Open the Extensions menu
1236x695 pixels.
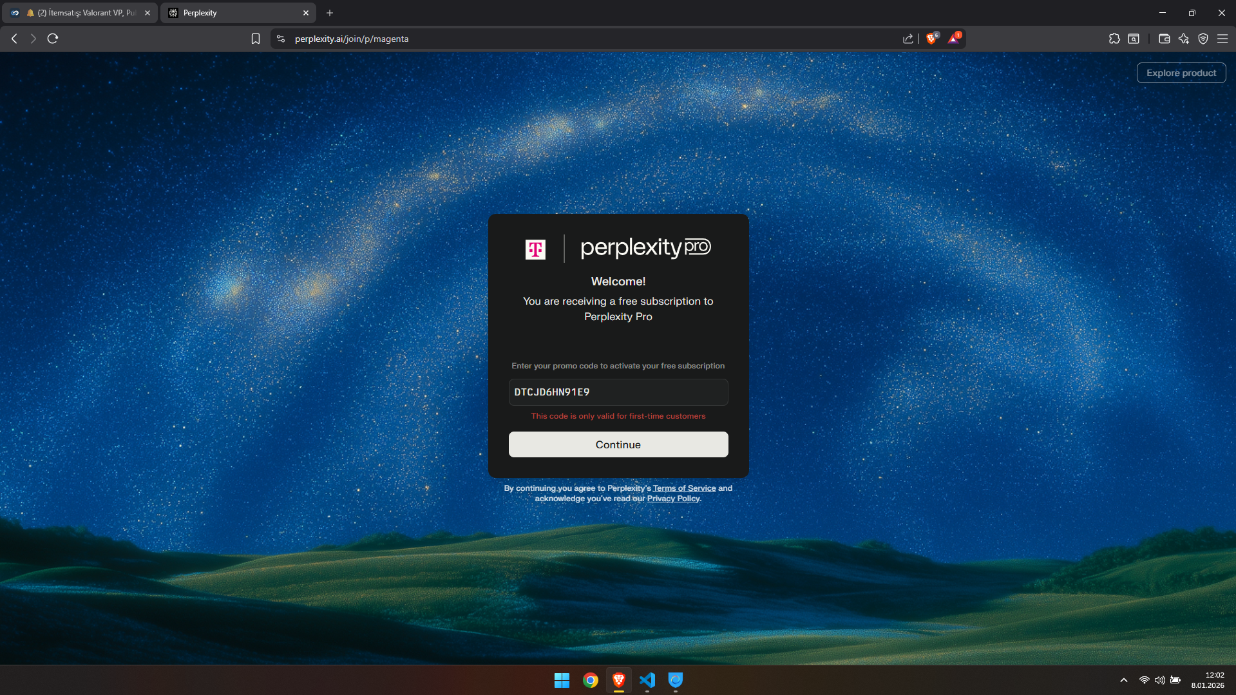tap(1114, 39)
